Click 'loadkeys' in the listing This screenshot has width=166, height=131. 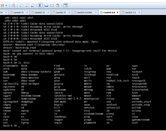point(60,117)
